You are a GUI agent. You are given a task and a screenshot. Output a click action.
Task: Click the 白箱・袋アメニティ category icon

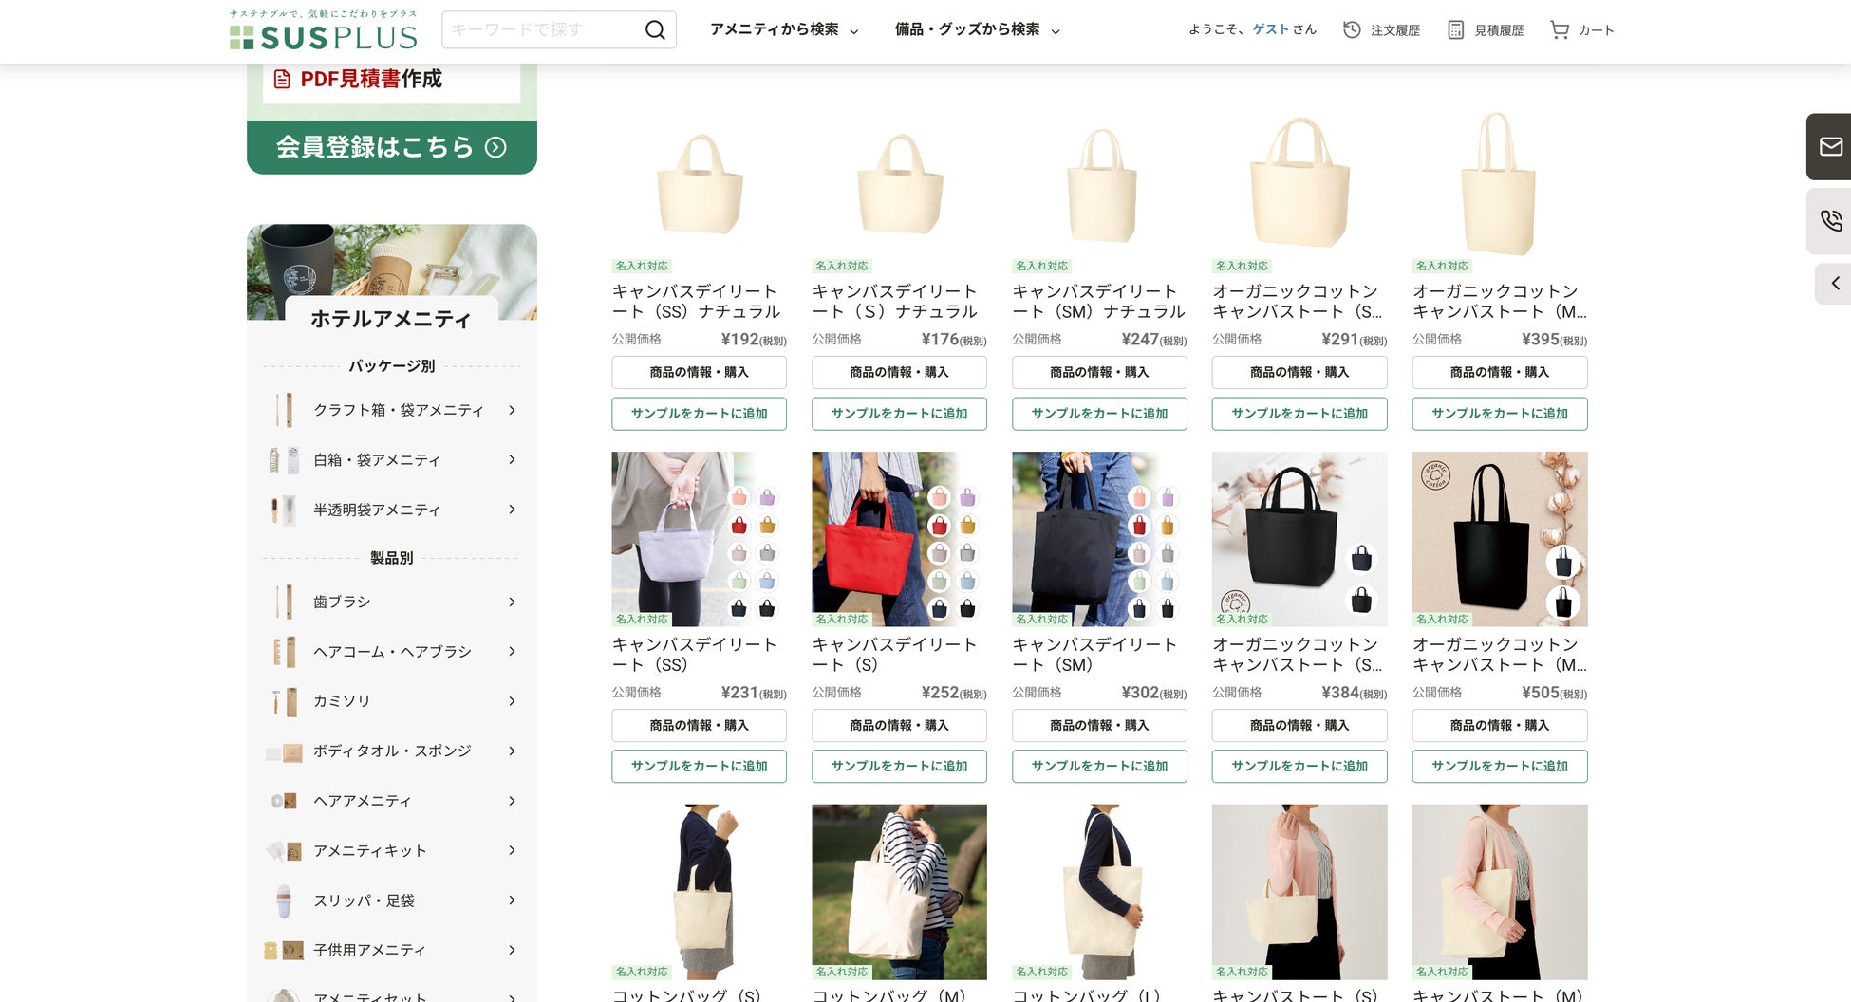click(x=284, y=460)
